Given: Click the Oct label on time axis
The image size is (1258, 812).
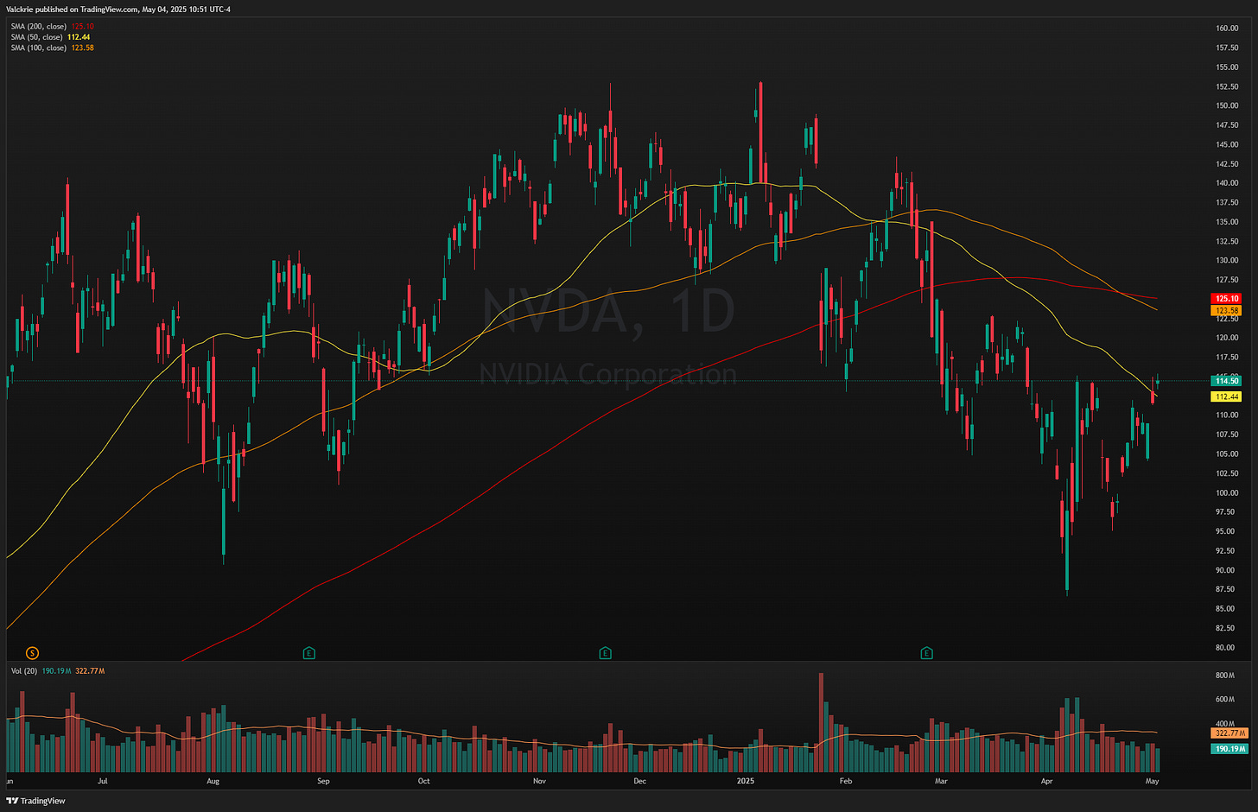Looking at the screenshot, I should click(423, 781).
